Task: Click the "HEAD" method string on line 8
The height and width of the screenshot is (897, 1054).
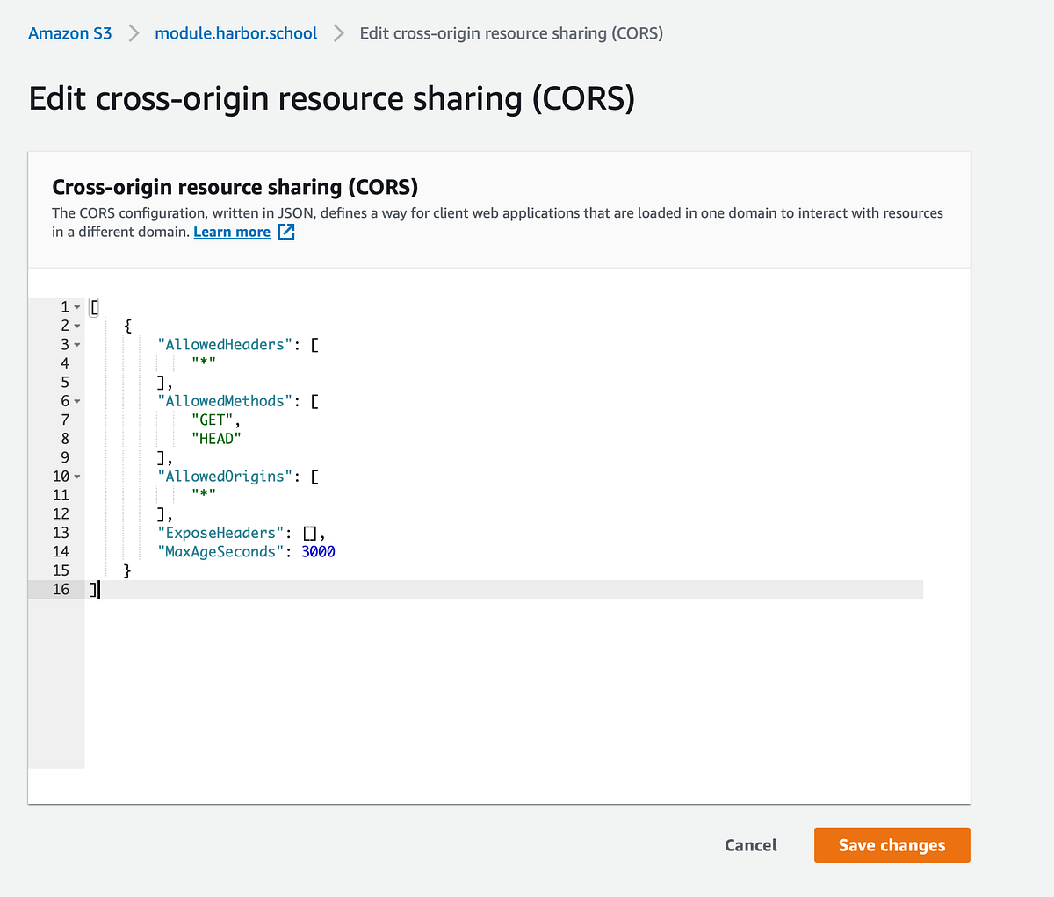Action: point(216,438)
